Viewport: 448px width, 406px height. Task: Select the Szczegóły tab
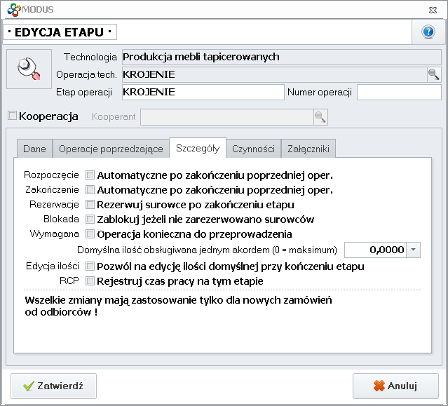point(198,148)
